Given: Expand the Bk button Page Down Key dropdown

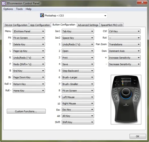Looking at the screenshot, I should click(29, 77).
